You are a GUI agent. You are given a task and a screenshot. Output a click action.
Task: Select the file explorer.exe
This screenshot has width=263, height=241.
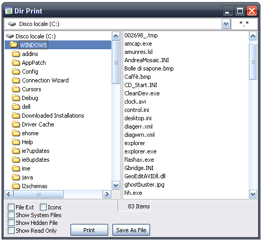(x=140, y=151)
